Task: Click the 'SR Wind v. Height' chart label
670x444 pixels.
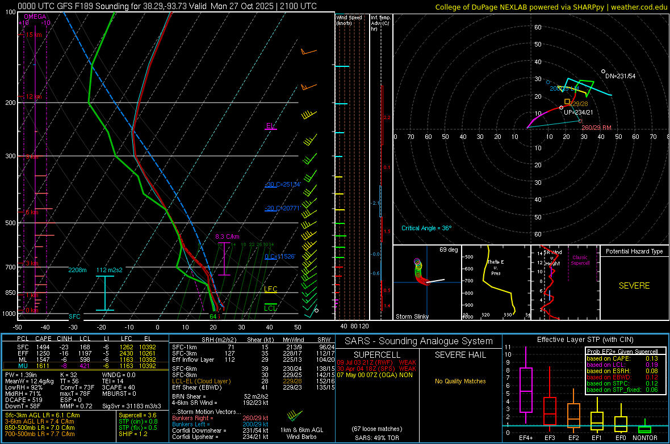Action: (553, 258)
